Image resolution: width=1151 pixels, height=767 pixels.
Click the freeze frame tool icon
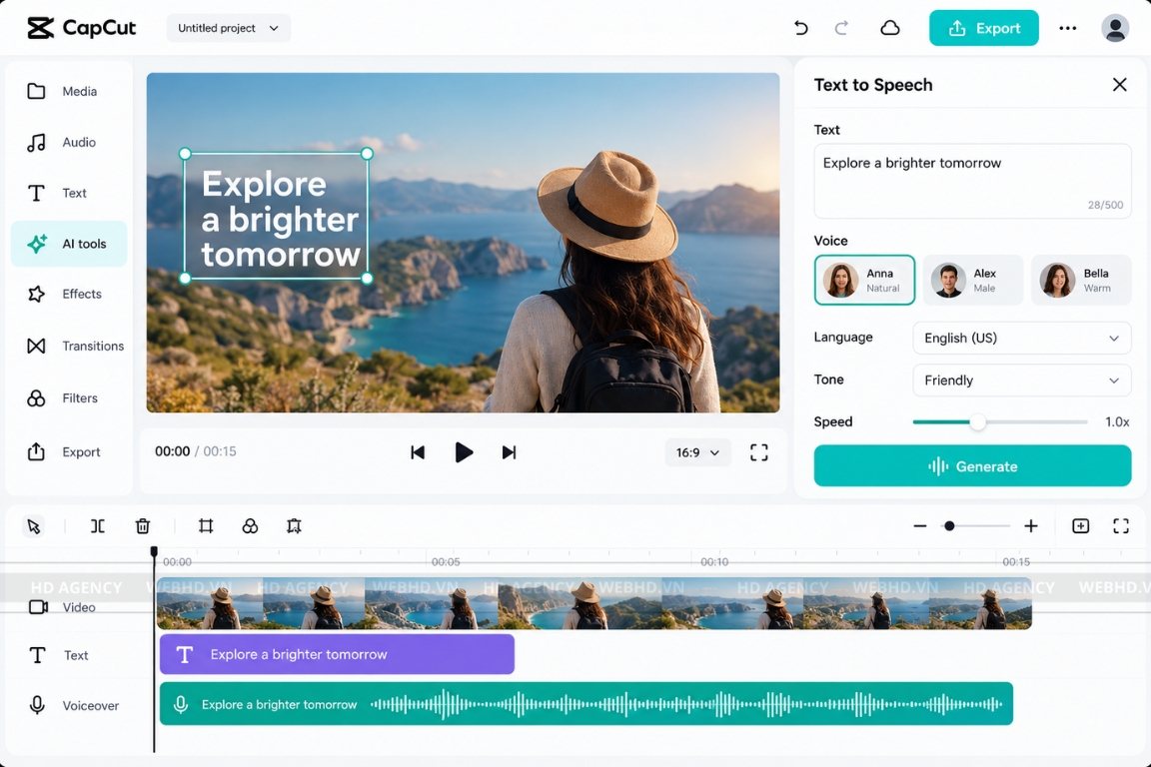pos(294,526)
